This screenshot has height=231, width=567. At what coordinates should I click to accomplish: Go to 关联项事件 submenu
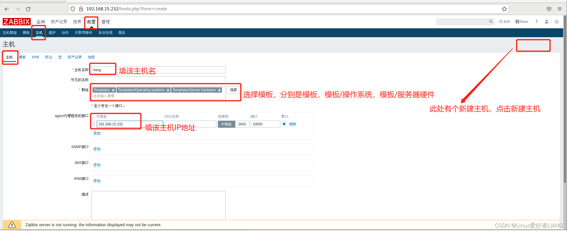[83, 33]
